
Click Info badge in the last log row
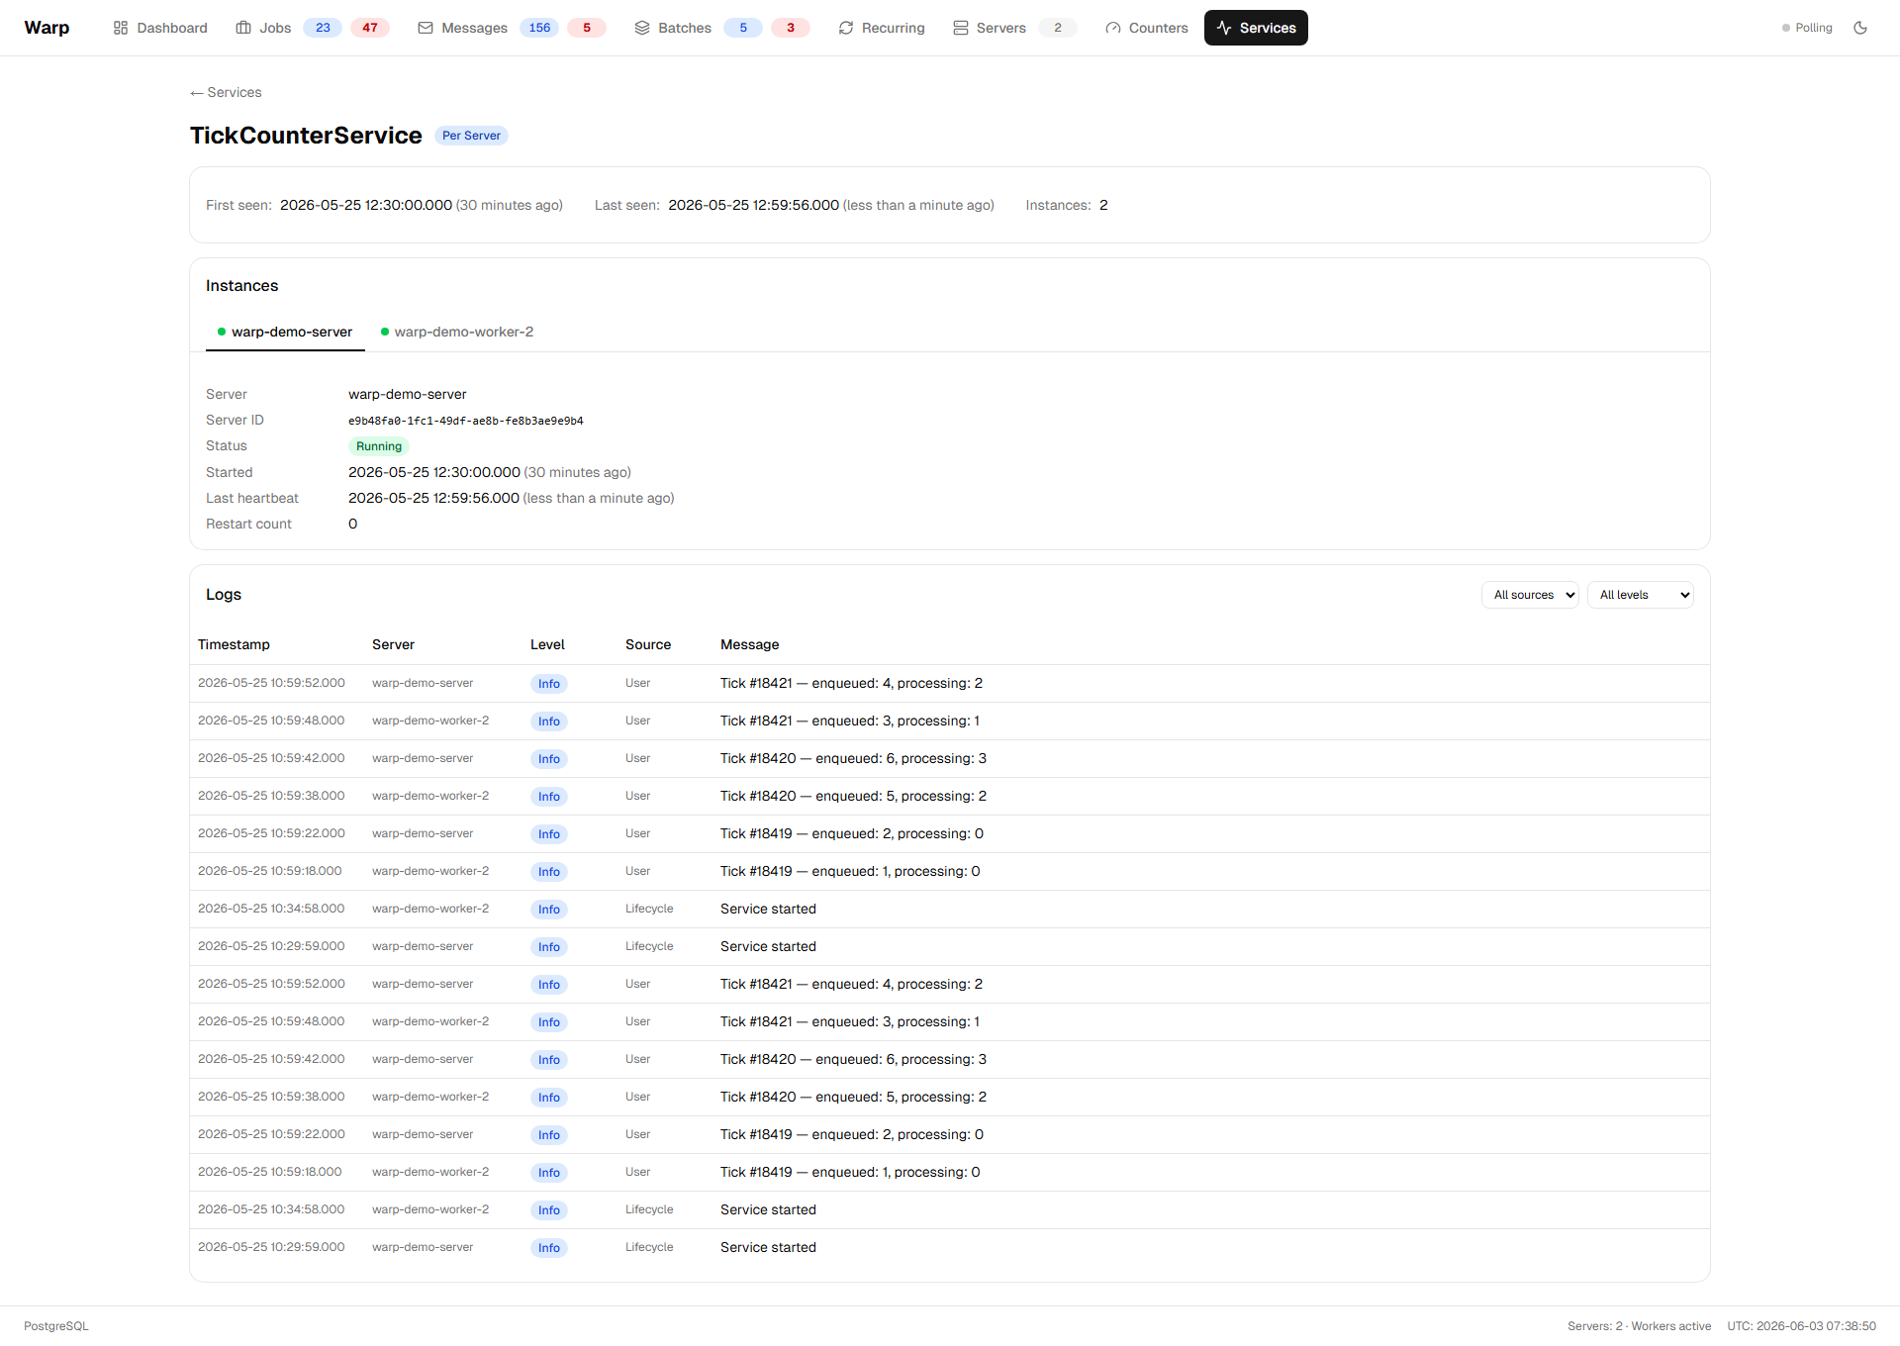point(549,1248)
